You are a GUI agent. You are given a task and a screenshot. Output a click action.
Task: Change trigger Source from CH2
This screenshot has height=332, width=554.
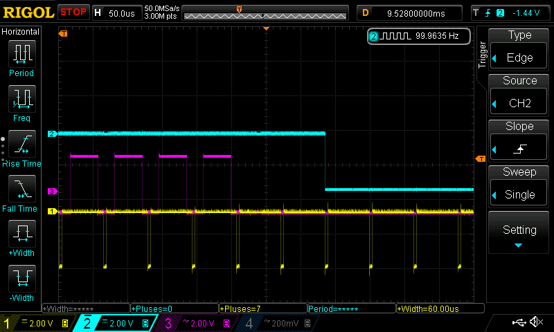pos(519,95)
